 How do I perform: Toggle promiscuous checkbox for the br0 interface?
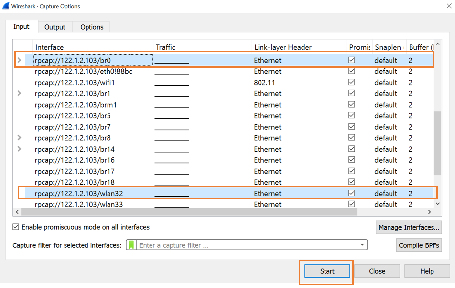pos(352,60)
